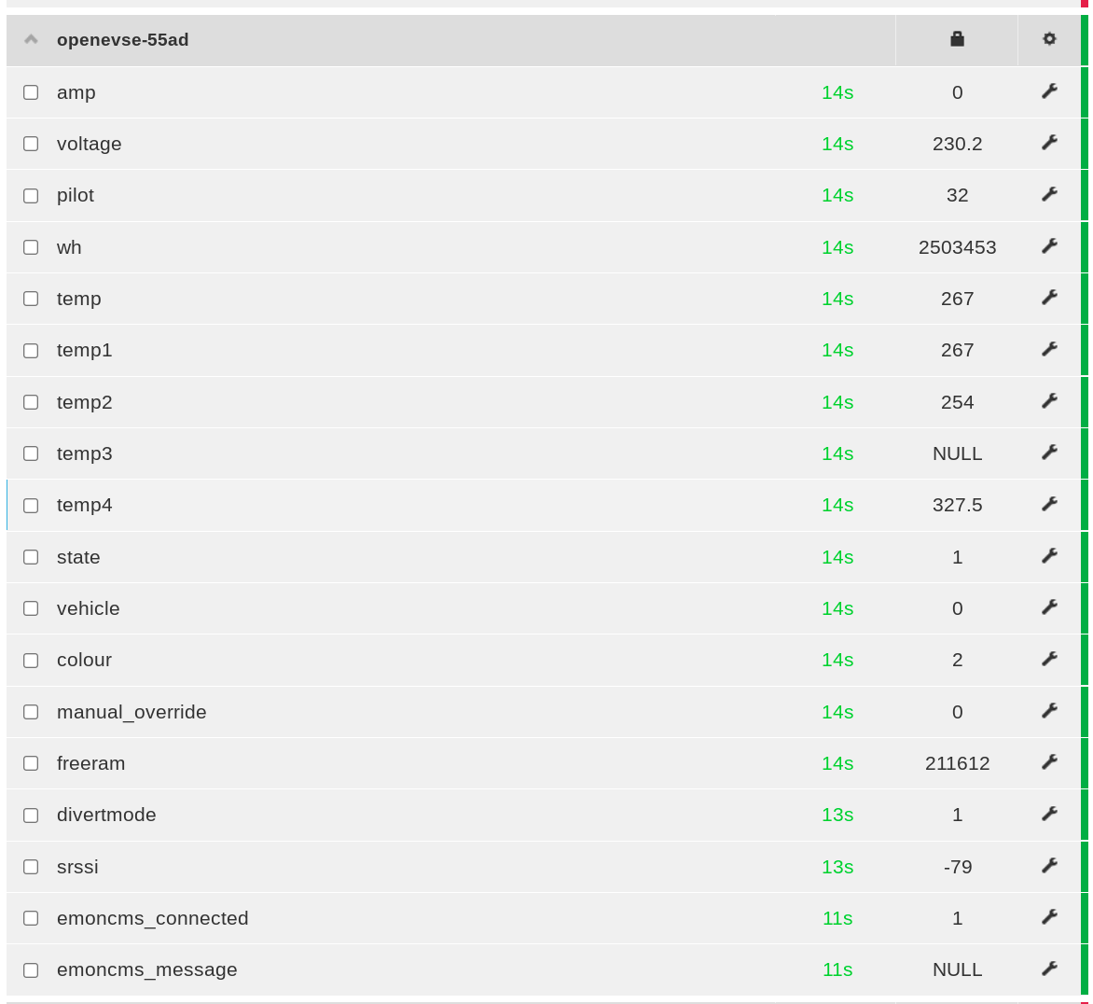The height and width of the screenshot is (1004, 1093).
Task: Click the green status bar beside state row
Action: (1085, 557)
